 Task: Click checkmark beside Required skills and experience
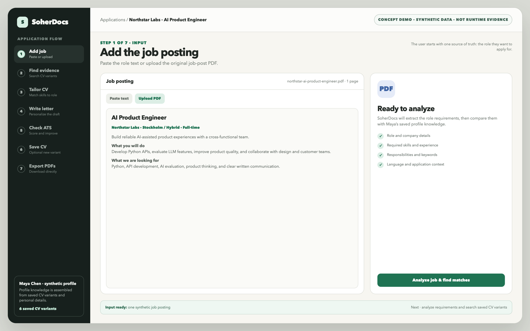click(381, 146)
